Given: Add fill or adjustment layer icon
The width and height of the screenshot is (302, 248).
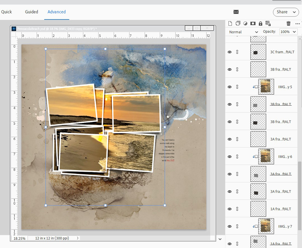Looking at the screenshot, I should coord(245,23).
